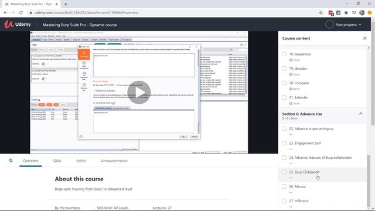The image size is (375, 211).
Task: Click Skill level: All Levels text
Action: (112, 208)
